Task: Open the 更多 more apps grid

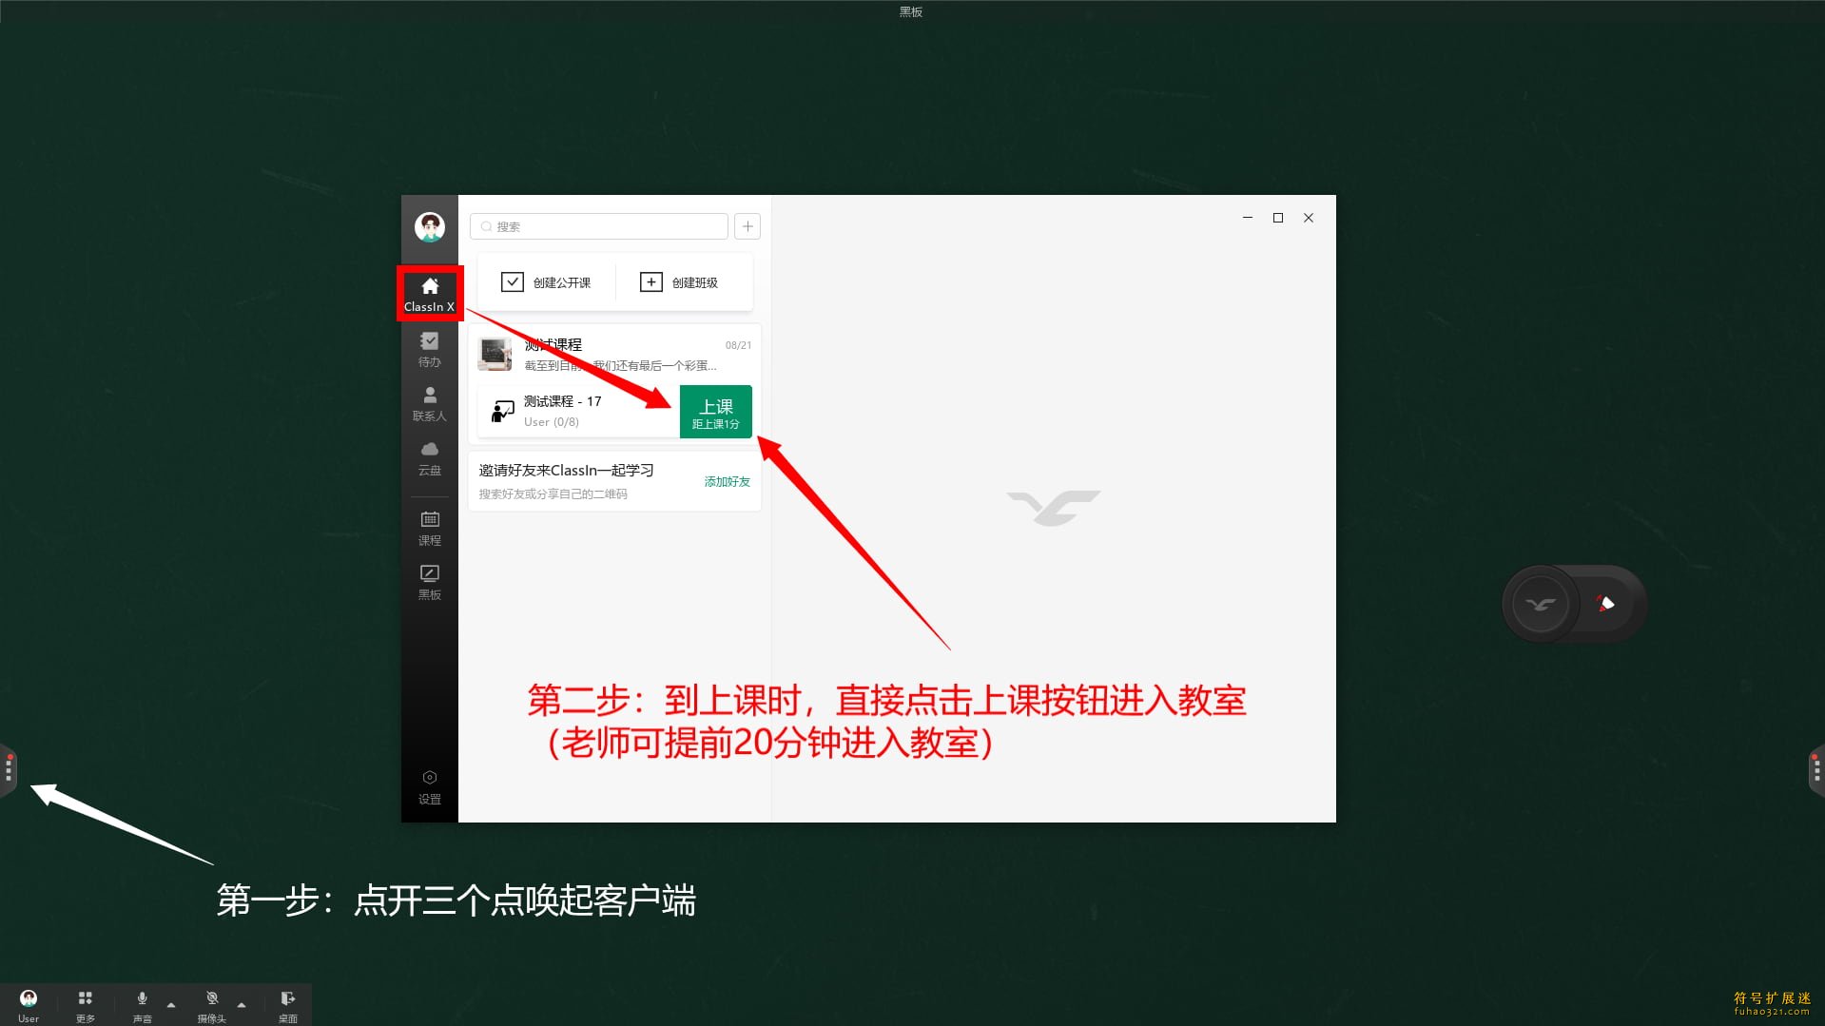Action: pyautogui.click(x=86, y=1005)
